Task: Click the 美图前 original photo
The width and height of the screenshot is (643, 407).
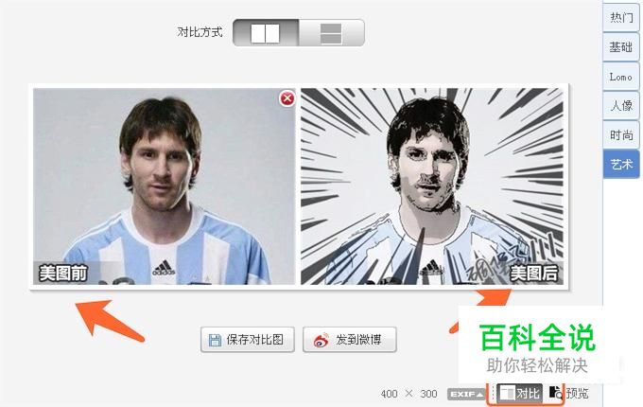Action: tap(164, 186)
